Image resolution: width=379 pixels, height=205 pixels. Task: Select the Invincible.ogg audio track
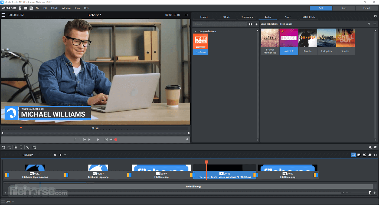coord(194,187)
